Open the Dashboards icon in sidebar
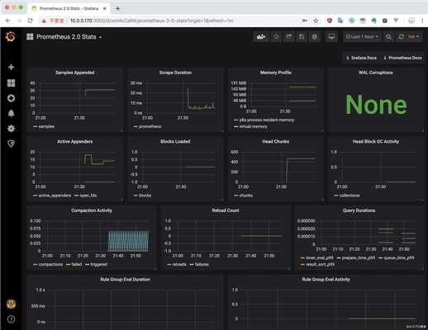The image size is (428, 330). [11, 82]
